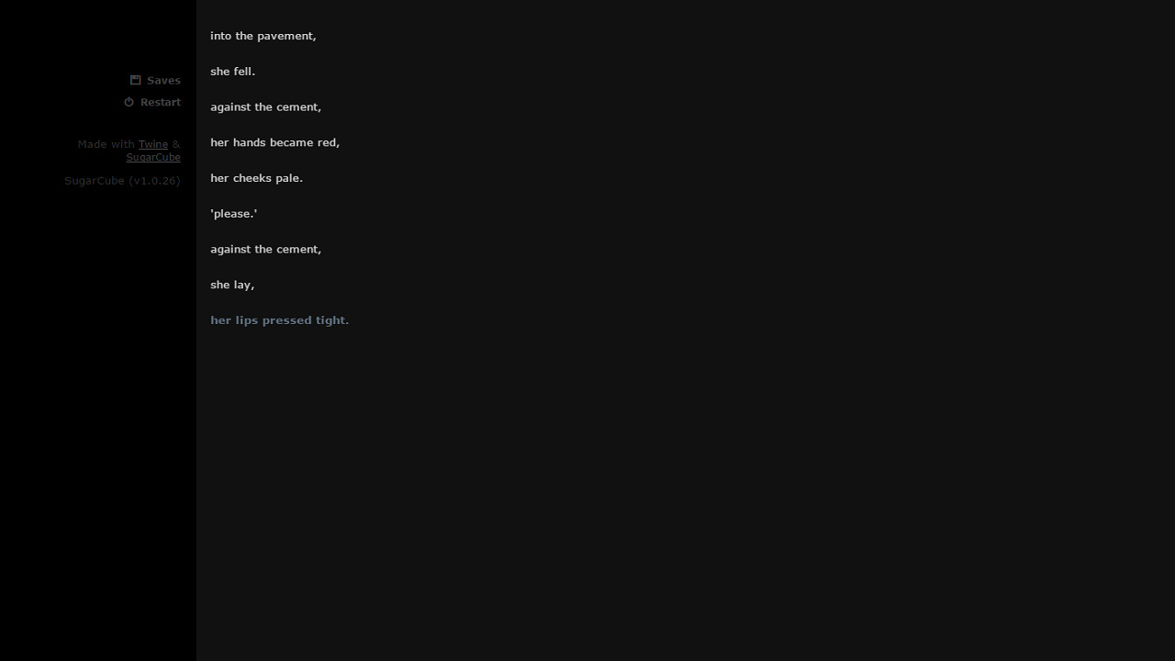Click the line 'her hands became red,'

tap(274, 142)
